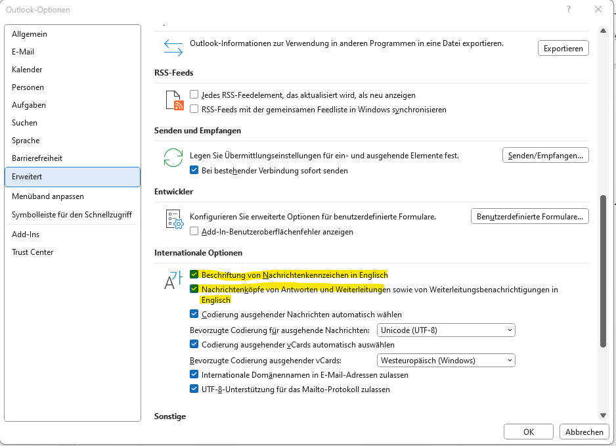Click the Entwickler section heading

click(173, 191)
